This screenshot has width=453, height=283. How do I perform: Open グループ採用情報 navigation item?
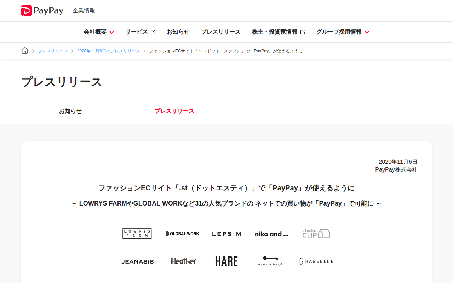point(343,32)
